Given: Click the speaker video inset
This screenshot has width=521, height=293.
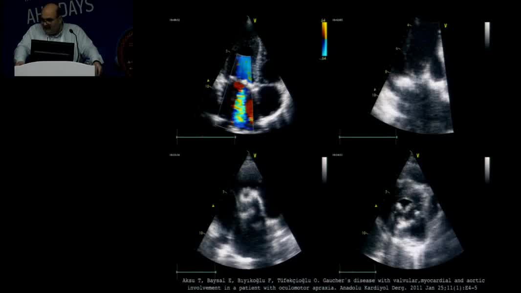Looking at the screenshot, I should coord(66,38).
